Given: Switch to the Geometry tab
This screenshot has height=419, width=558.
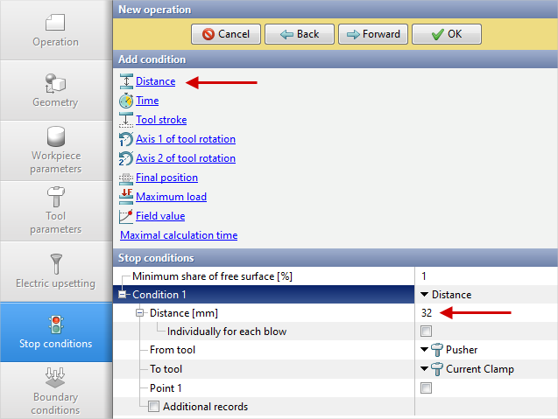Looking at the screenshot, I should point(55,90).
